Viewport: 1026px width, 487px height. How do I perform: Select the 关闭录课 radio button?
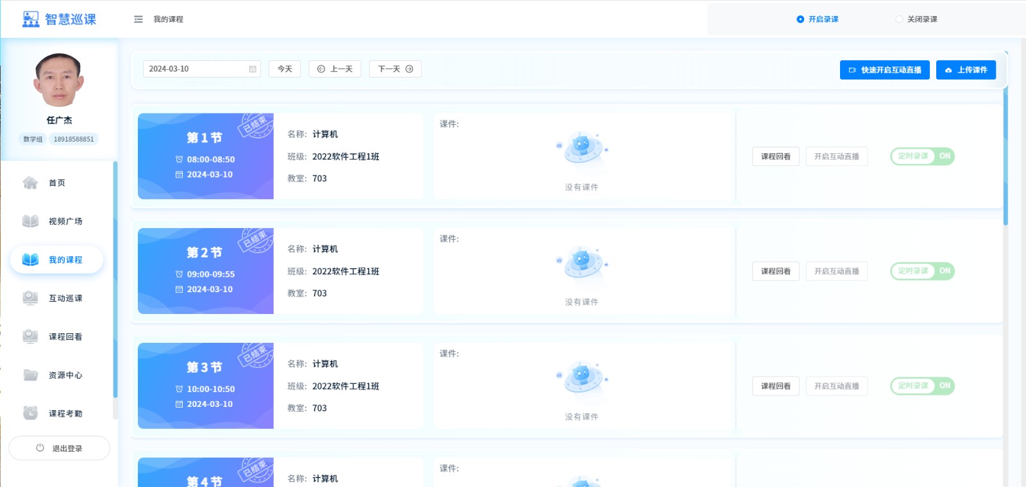pos(899,19)
